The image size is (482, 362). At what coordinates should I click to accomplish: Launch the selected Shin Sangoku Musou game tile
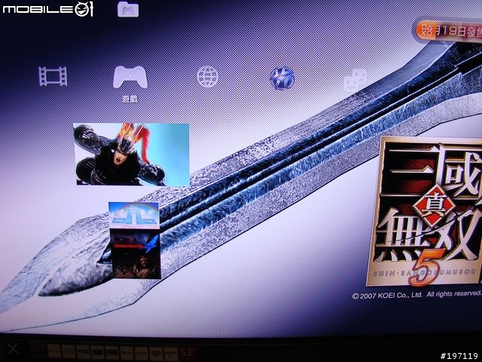tap(132, 154)
